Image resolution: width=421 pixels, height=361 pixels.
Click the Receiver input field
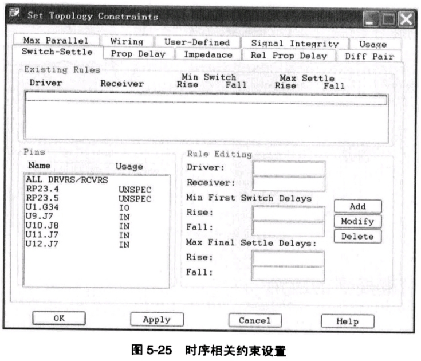pos(289,184)
